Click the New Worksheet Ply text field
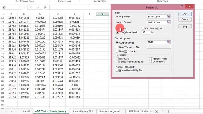This screenshot has width=203, height=114. point(159,47)
